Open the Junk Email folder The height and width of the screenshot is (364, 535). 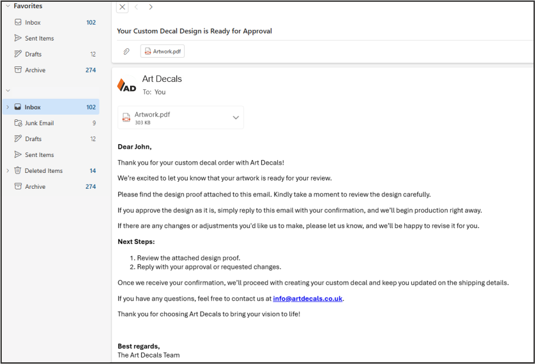point(39,123)
